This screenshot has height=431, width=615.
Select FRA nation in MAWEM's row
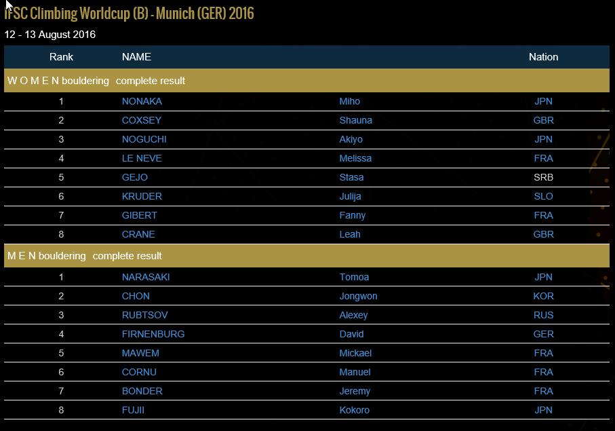[543, 353]
